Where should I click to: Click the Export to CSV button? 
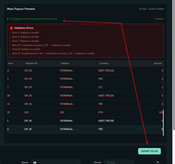pos(149,151)
